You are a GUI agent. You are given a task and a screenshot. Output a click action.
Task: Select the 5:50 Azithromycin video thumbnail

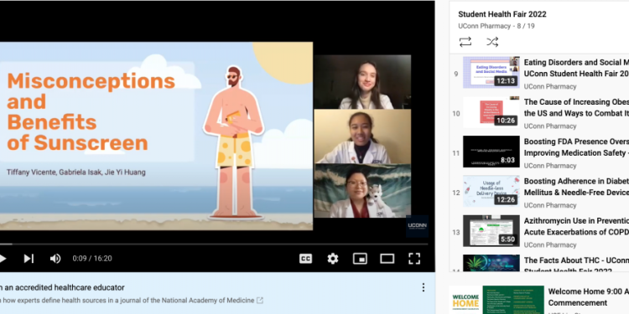pyautogui.click(x=491, y=231)
